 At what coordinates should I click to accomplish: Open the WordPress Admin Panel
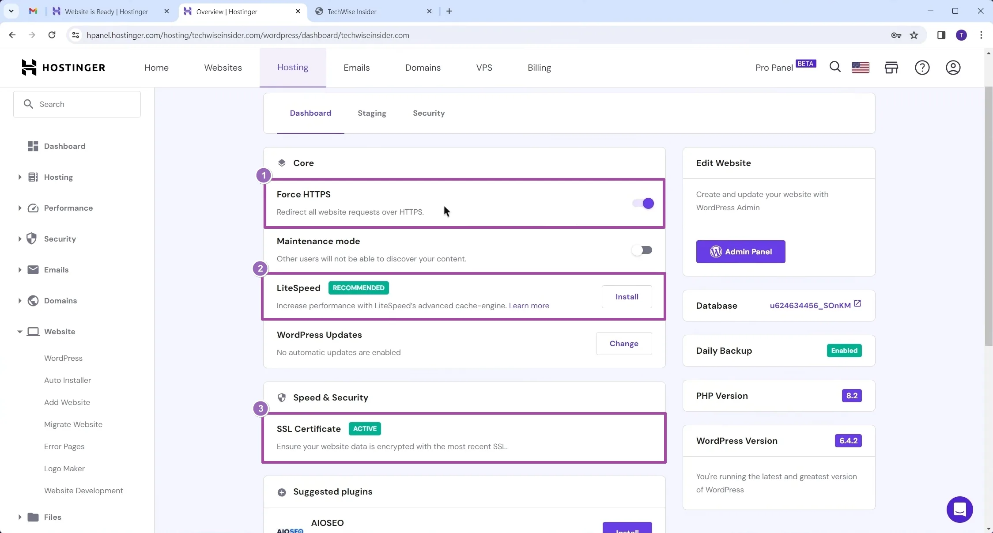click(740, 252)
